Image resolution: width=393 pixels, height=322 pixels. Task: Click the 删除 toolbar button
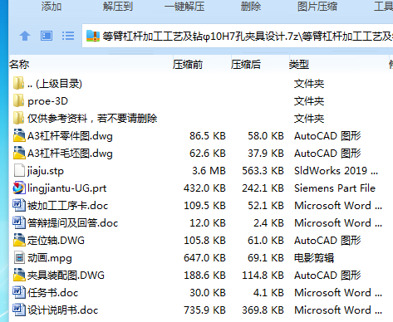click(x=251, y=6)
